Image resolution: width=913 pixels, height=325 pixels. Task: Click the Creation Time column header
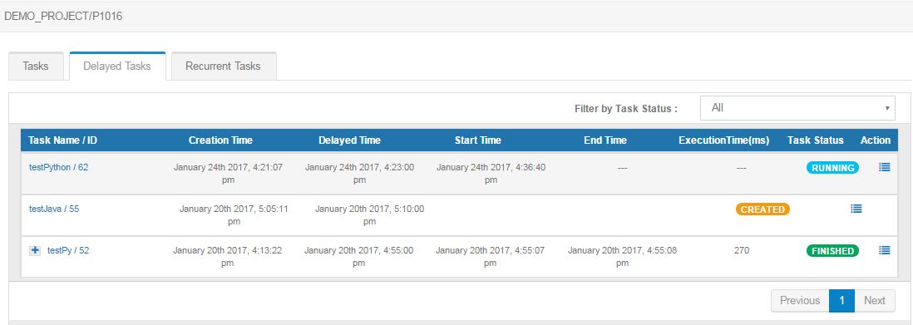pyautogui.click(x=220, y=140)
